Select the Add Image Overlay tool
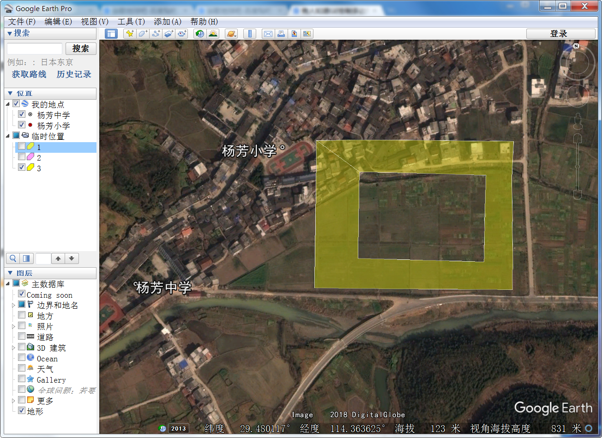The width and height of the screenshot is (602, 438). pyautogui.click(x=169, y=33)
